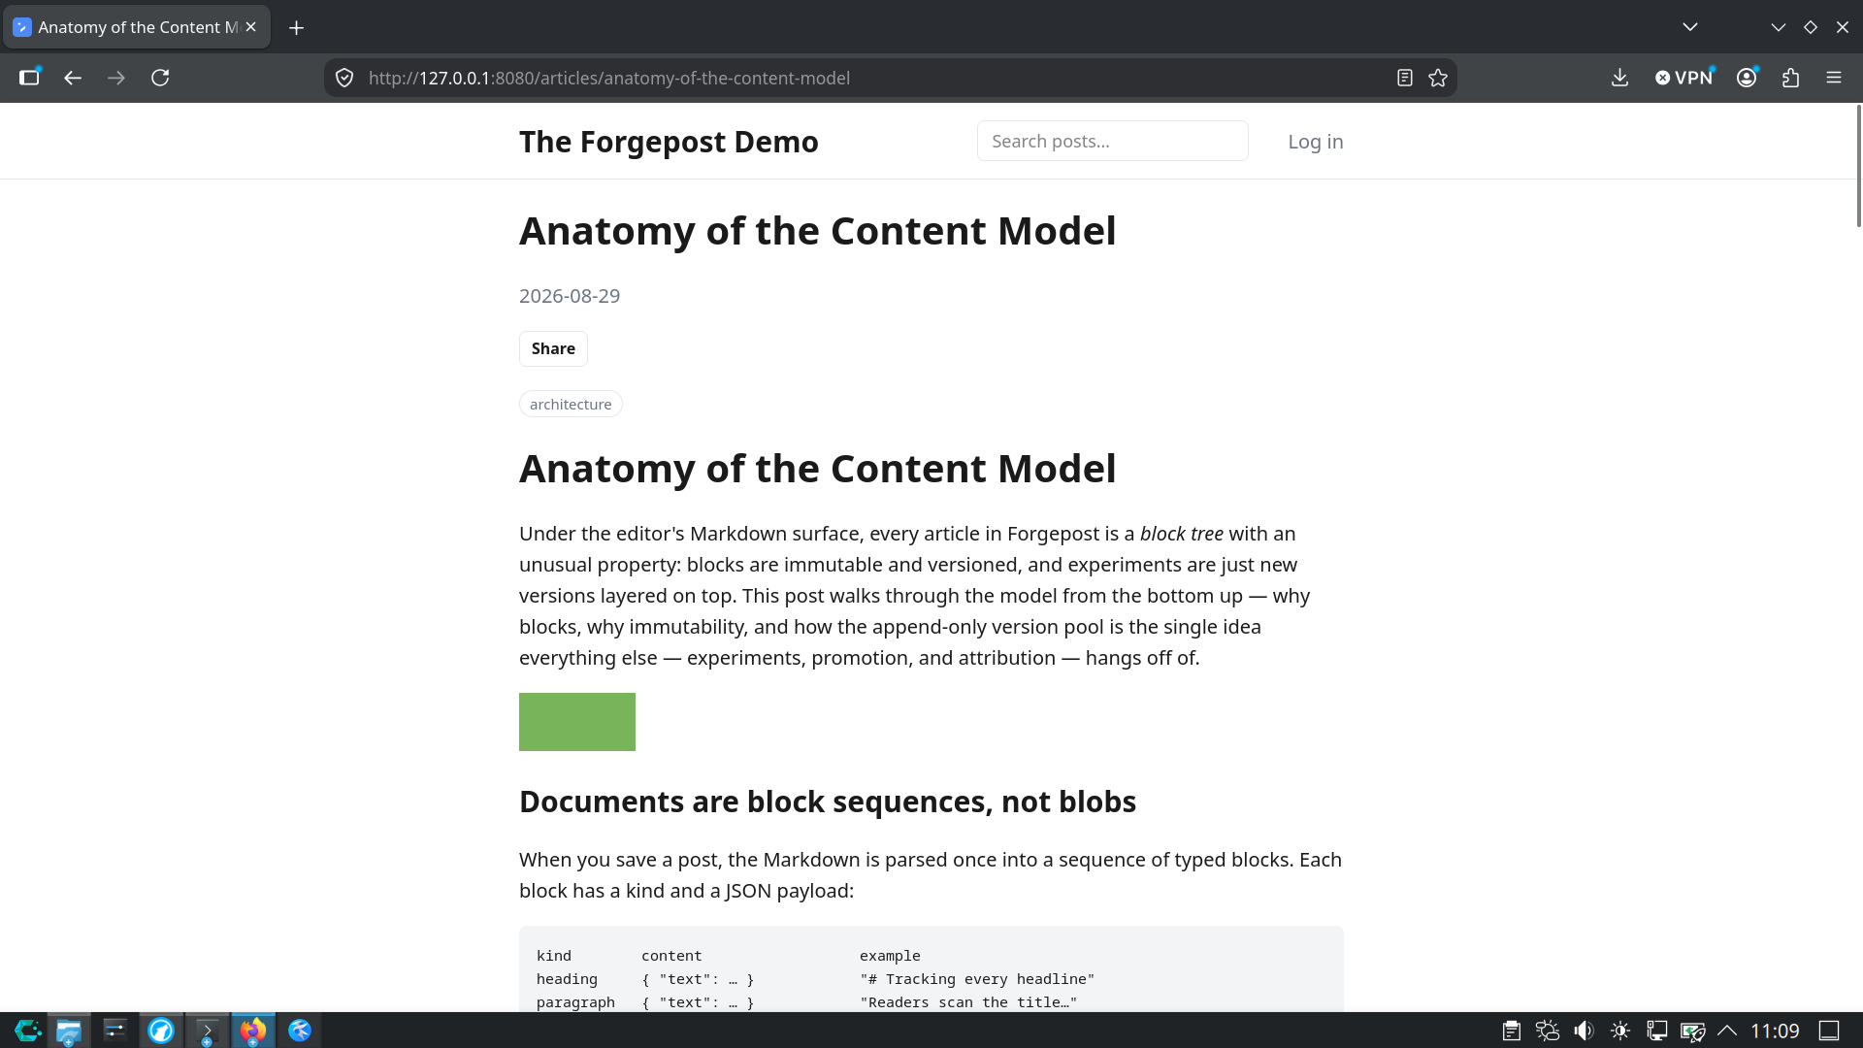The image size is (1863, 1048).
Task: Focus the Search posts field
Action: coord(1112,141)
